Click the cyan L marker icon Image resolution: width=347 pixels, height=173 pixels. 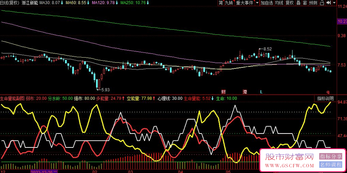[261, 91]
